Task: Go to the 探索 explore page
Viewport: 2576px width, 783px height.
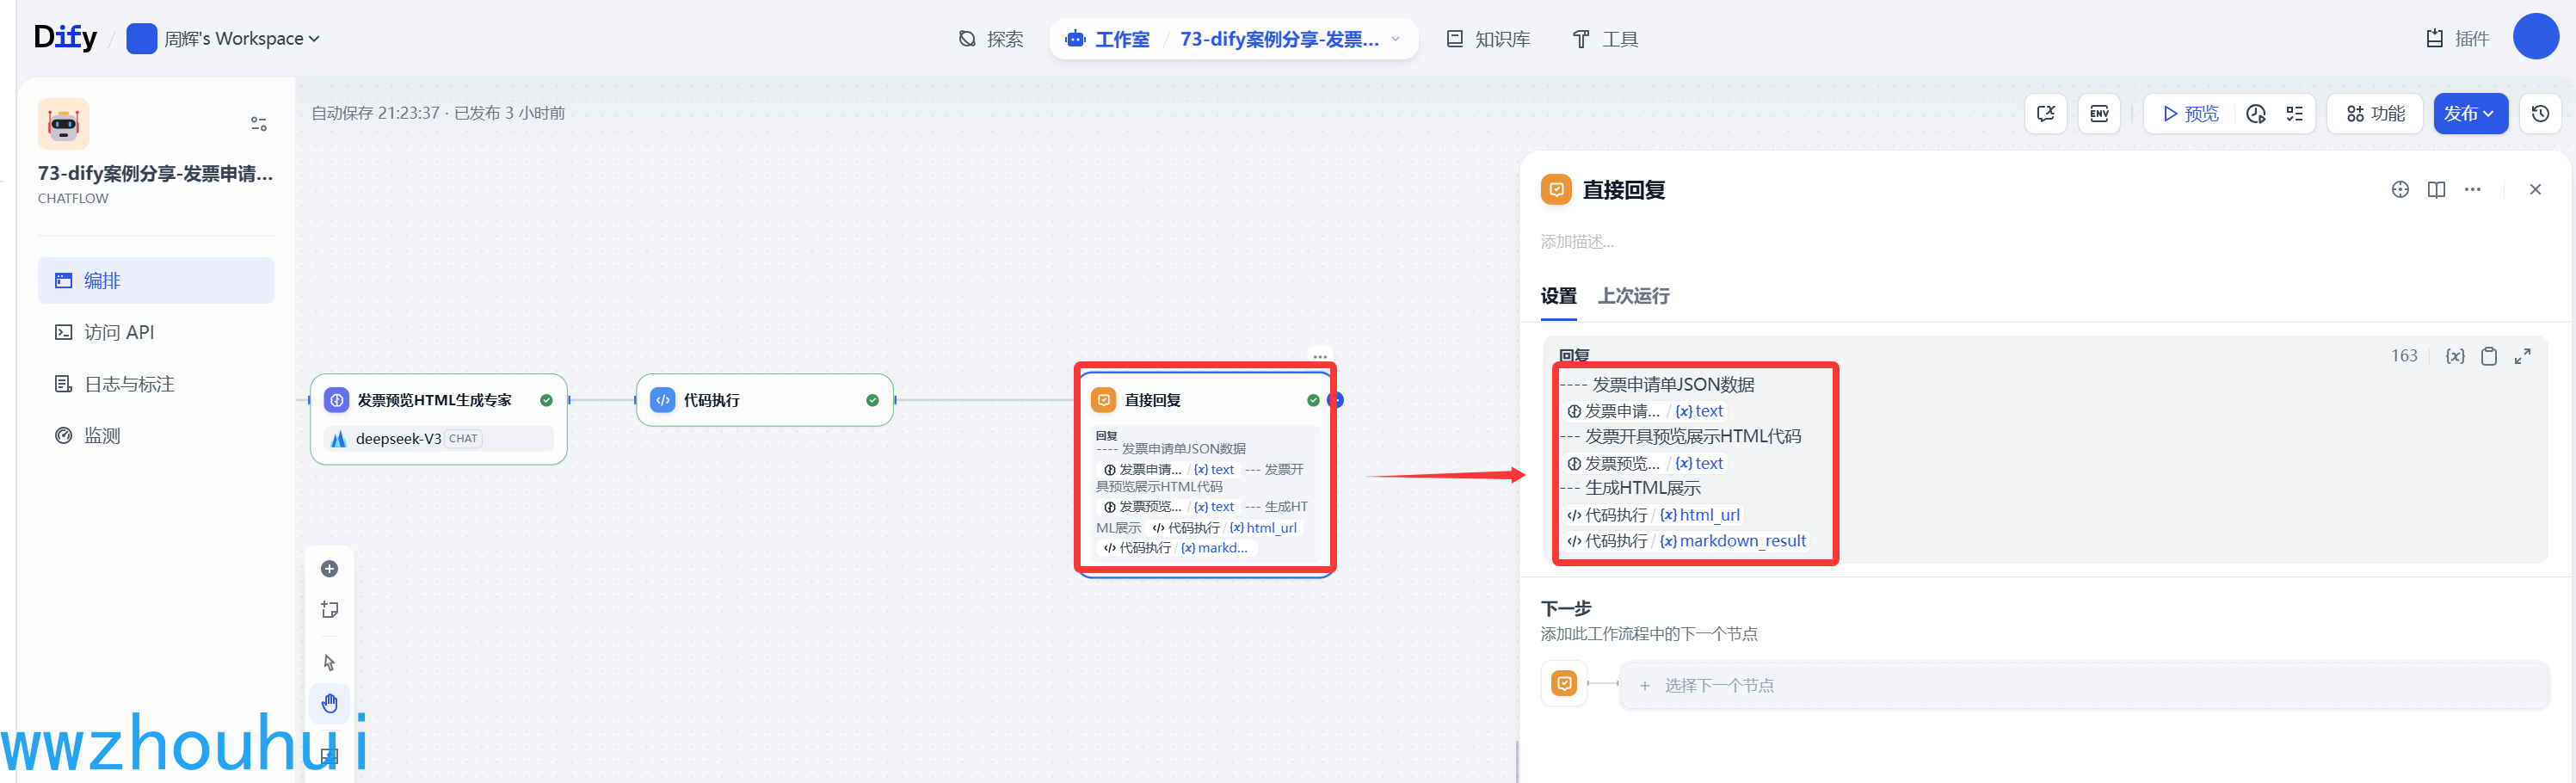Action: 991,39
